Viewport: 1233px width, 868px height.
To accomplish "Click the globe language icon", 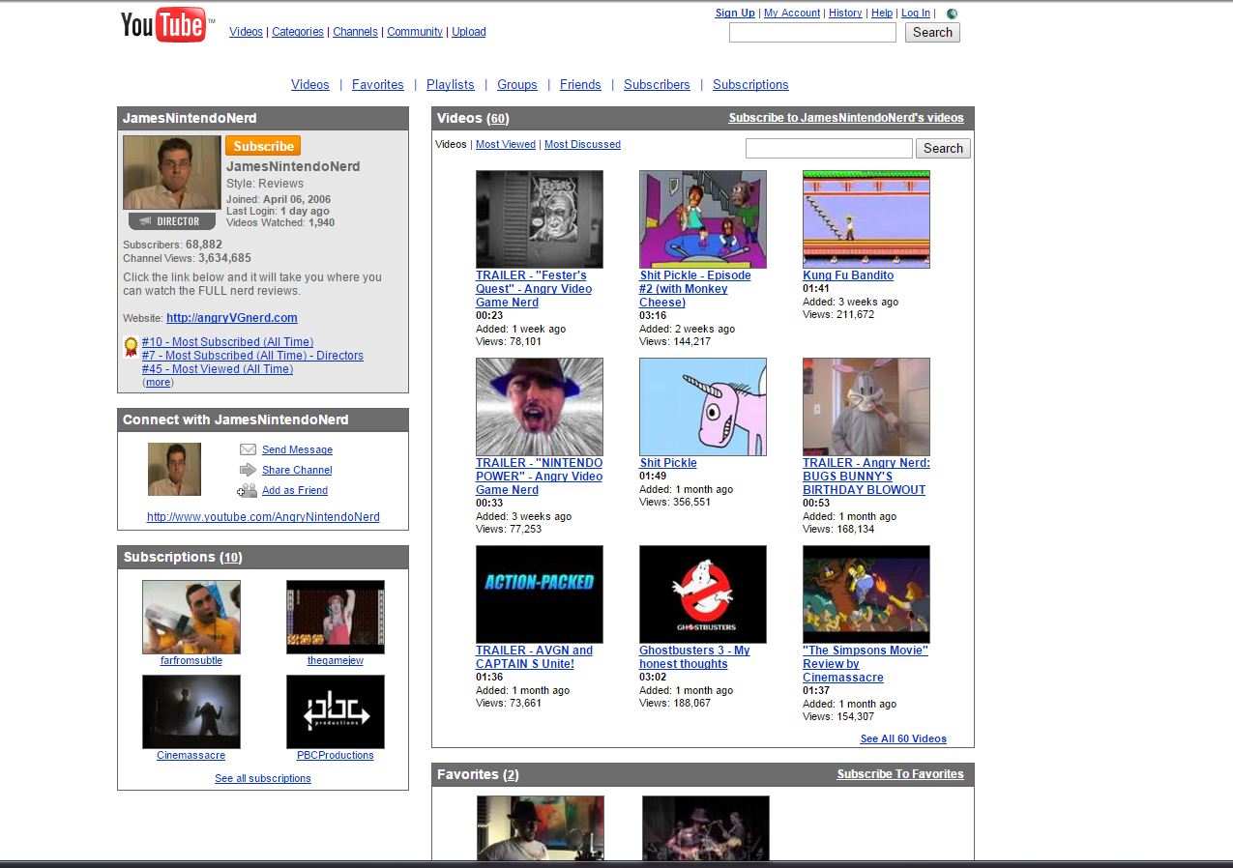I will pyautogui.click(x=953, y=14).
